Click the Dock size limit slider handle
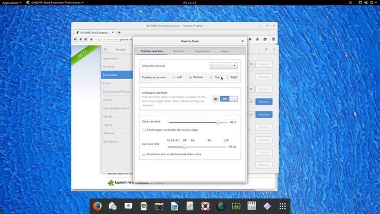 pyautogui.click(x=218, y=122)
